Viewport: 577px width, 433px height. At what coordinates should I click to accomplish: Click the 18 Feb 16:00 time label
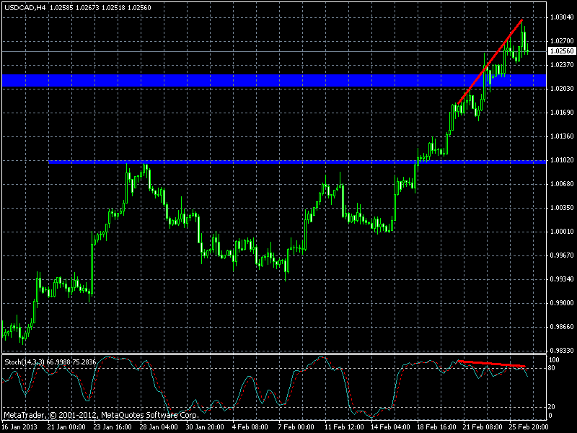click(436, 427)
